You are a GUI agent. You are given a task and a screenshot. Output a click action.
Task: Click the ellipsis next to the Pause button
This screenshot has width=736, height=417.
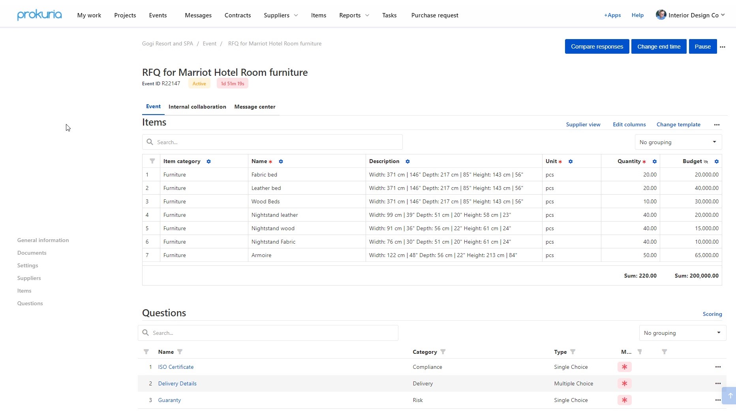723,47
